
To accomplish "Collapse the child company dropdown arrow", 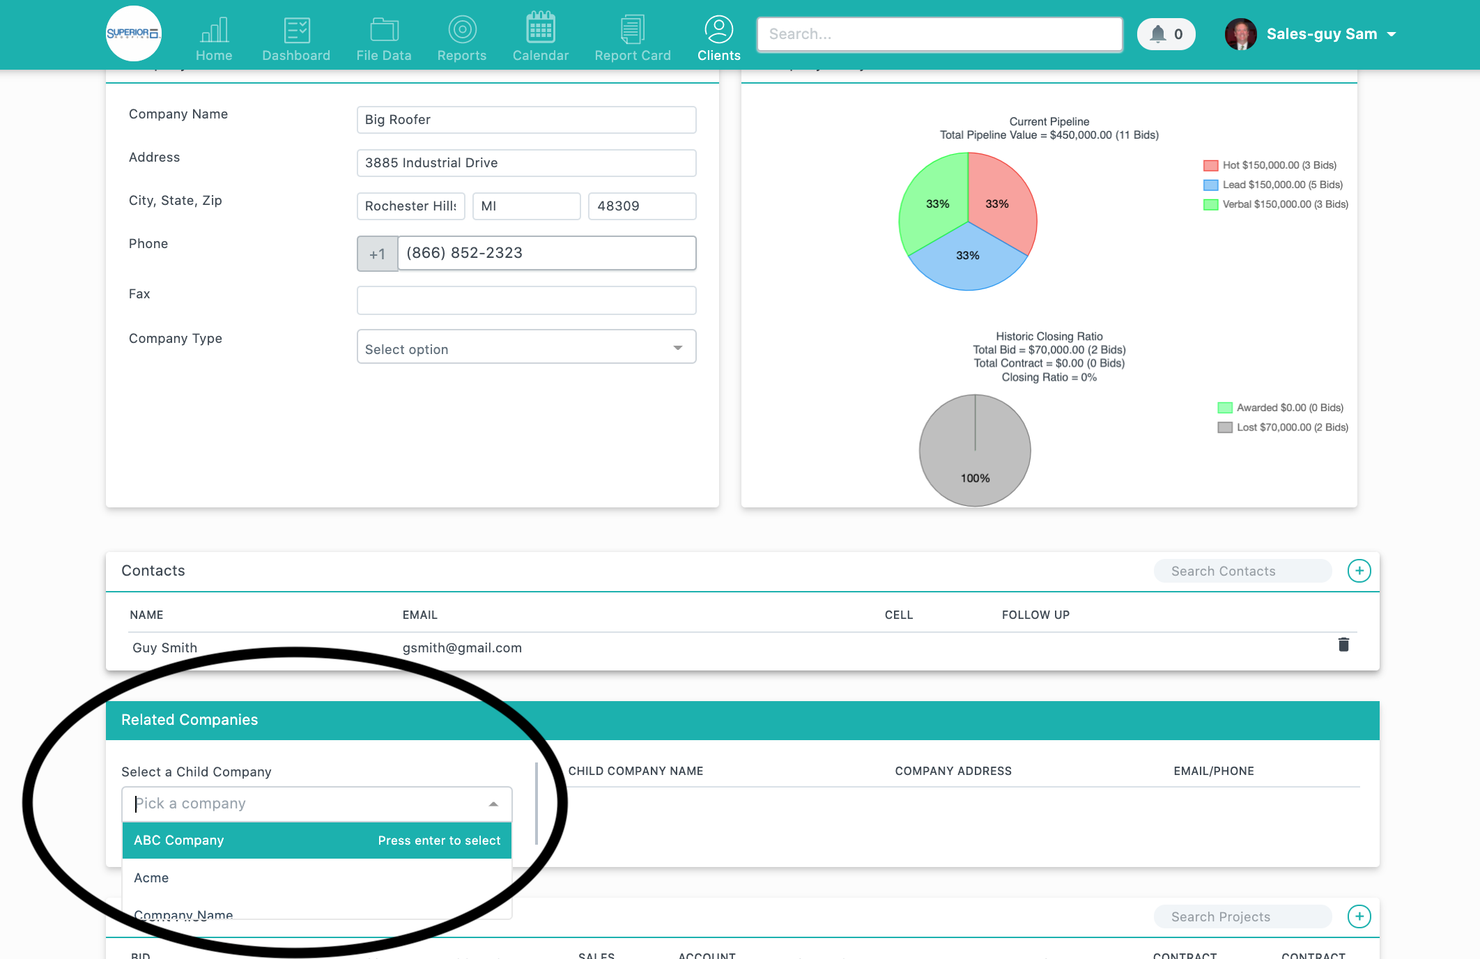I will point(493,804).
